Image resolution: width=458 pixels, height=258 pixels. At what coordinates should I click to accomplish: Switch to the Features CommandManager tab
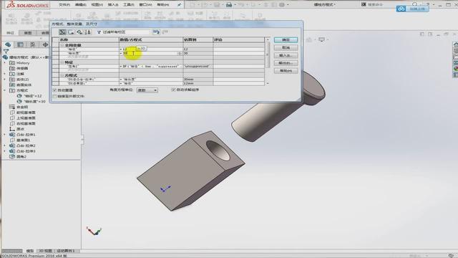[10, 33]
